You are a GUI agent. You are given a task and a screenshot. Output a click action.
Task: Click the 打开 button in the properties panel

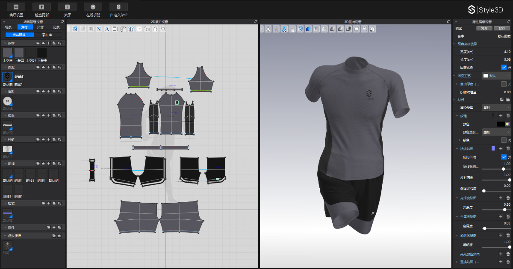point(484,28)
